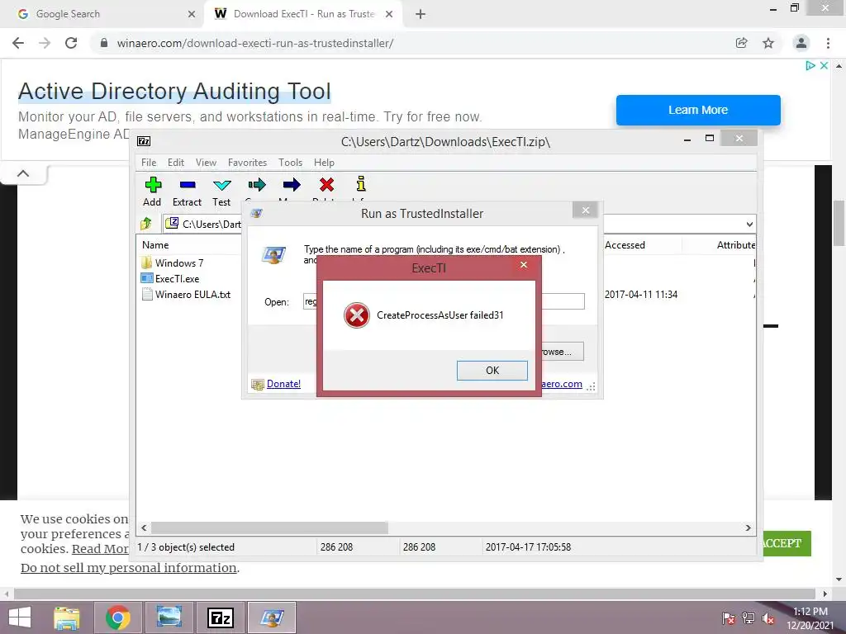The image size is (846, 634).
Task: Open the 7-Zip Help menu
Action: pyautogui.click(x=324, y=163)
